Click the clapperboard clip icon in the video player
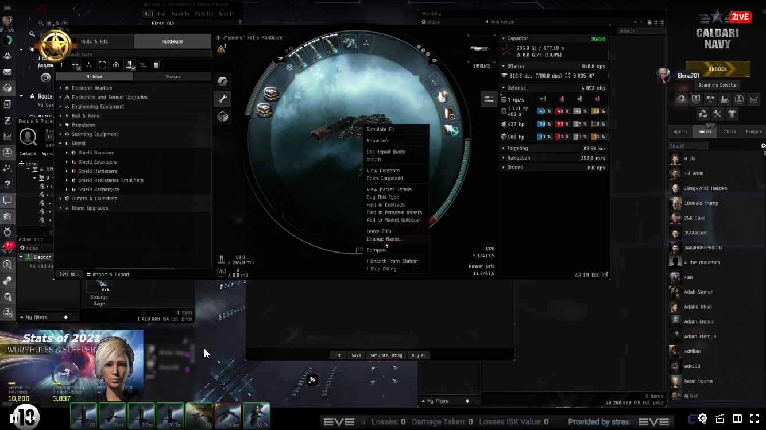 click(x=720, y=419)
